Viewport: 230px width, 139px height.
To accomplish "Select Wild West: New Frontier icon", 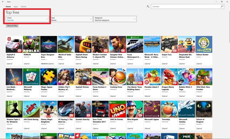I will pos(204,77).
